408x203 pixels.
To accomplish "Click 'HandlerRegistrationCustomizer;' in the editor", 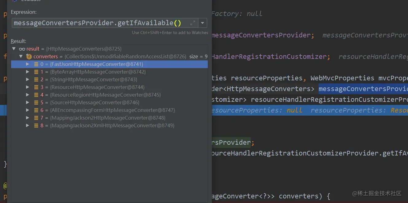I will (x=271, y=56).
